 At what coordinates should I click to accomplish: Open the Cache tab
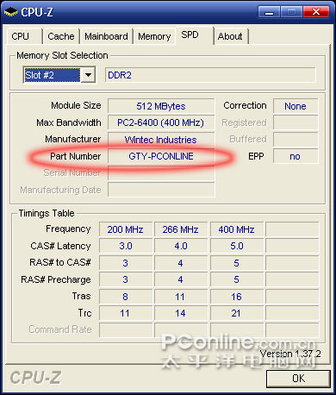pos(61,36)
